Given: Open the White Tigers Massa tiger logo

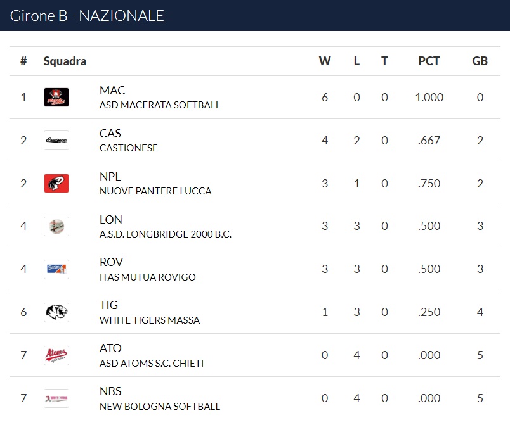Looking at the screenshot, I should (x=56, y=312).
